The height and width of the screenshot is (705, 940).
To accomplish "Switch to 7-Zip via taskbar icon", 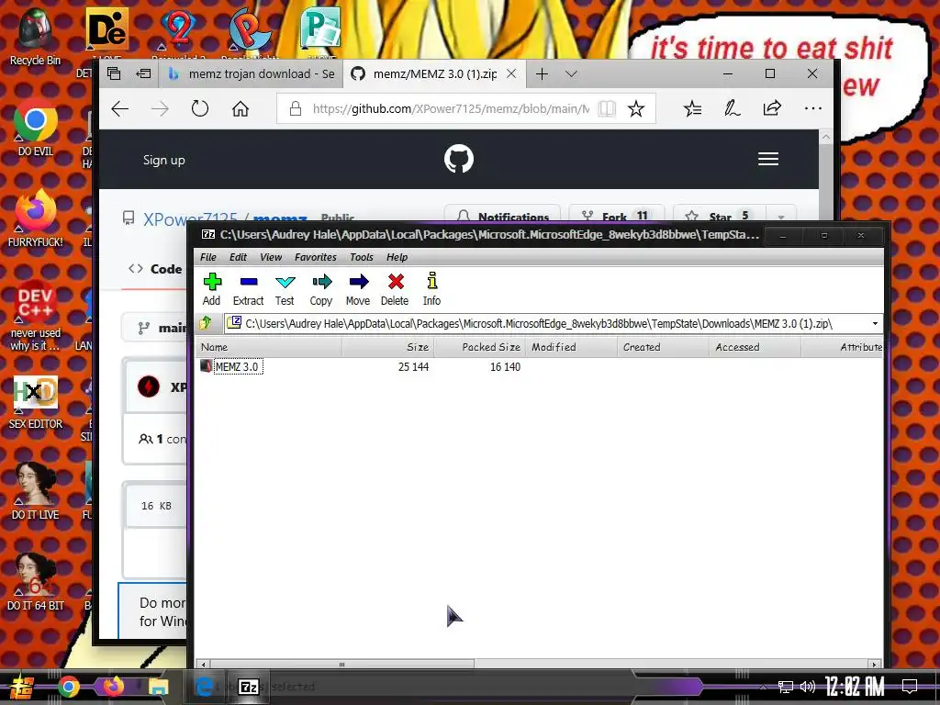I will pyautogui.click(x=249, y=687).
